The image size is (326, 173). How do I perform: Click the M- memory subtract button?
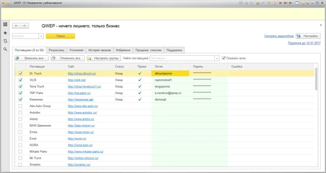click(x=291, y=3)
